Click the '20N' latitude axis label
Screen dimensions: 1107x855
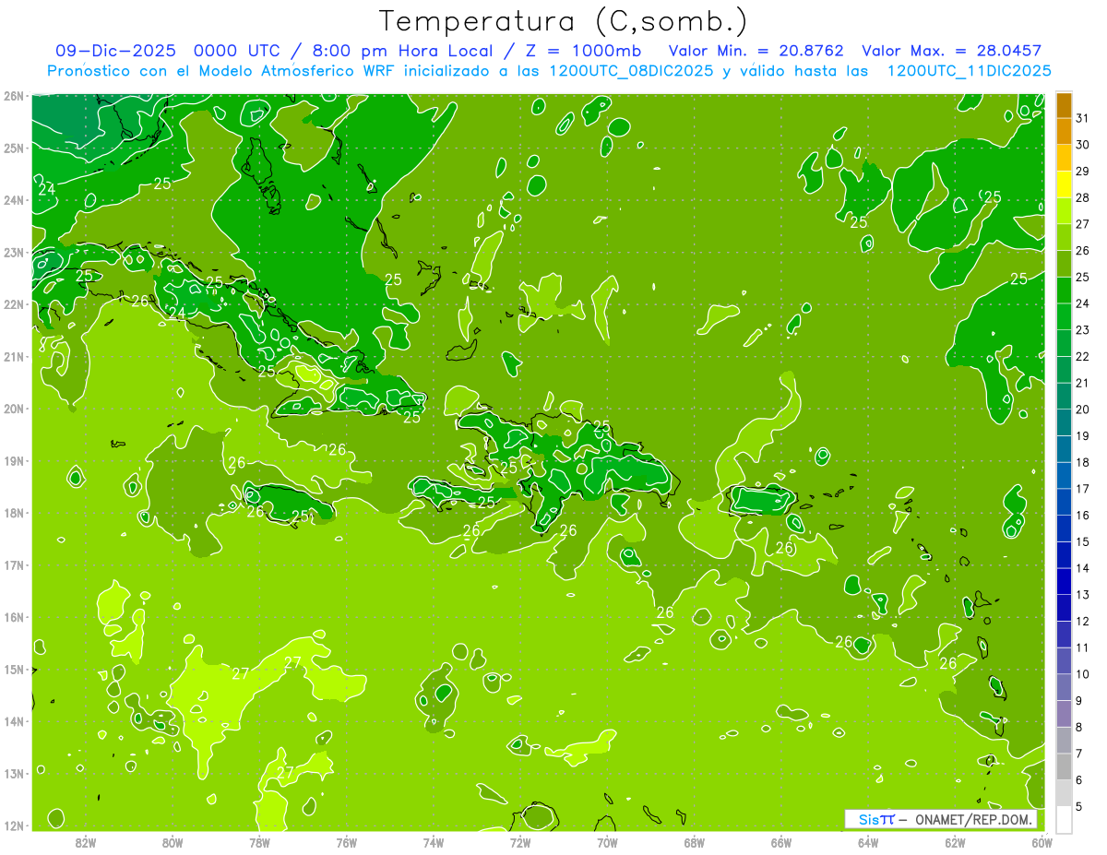pos(13,409)
